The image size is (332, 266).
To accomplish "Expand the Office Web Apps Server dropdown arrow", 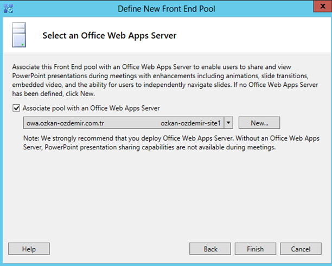I will click(x=228, y=123).
